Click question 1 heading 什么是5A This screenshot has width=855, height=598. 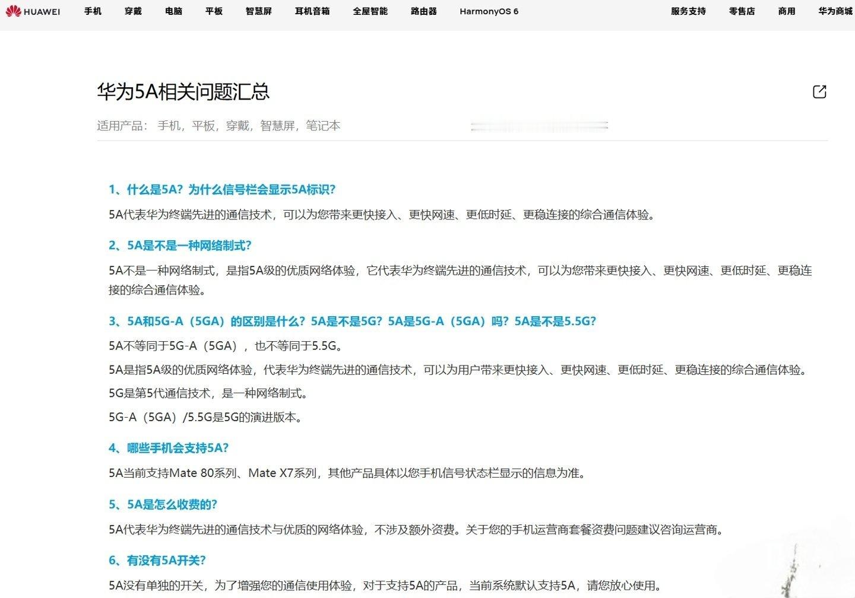tap(222, 190)
